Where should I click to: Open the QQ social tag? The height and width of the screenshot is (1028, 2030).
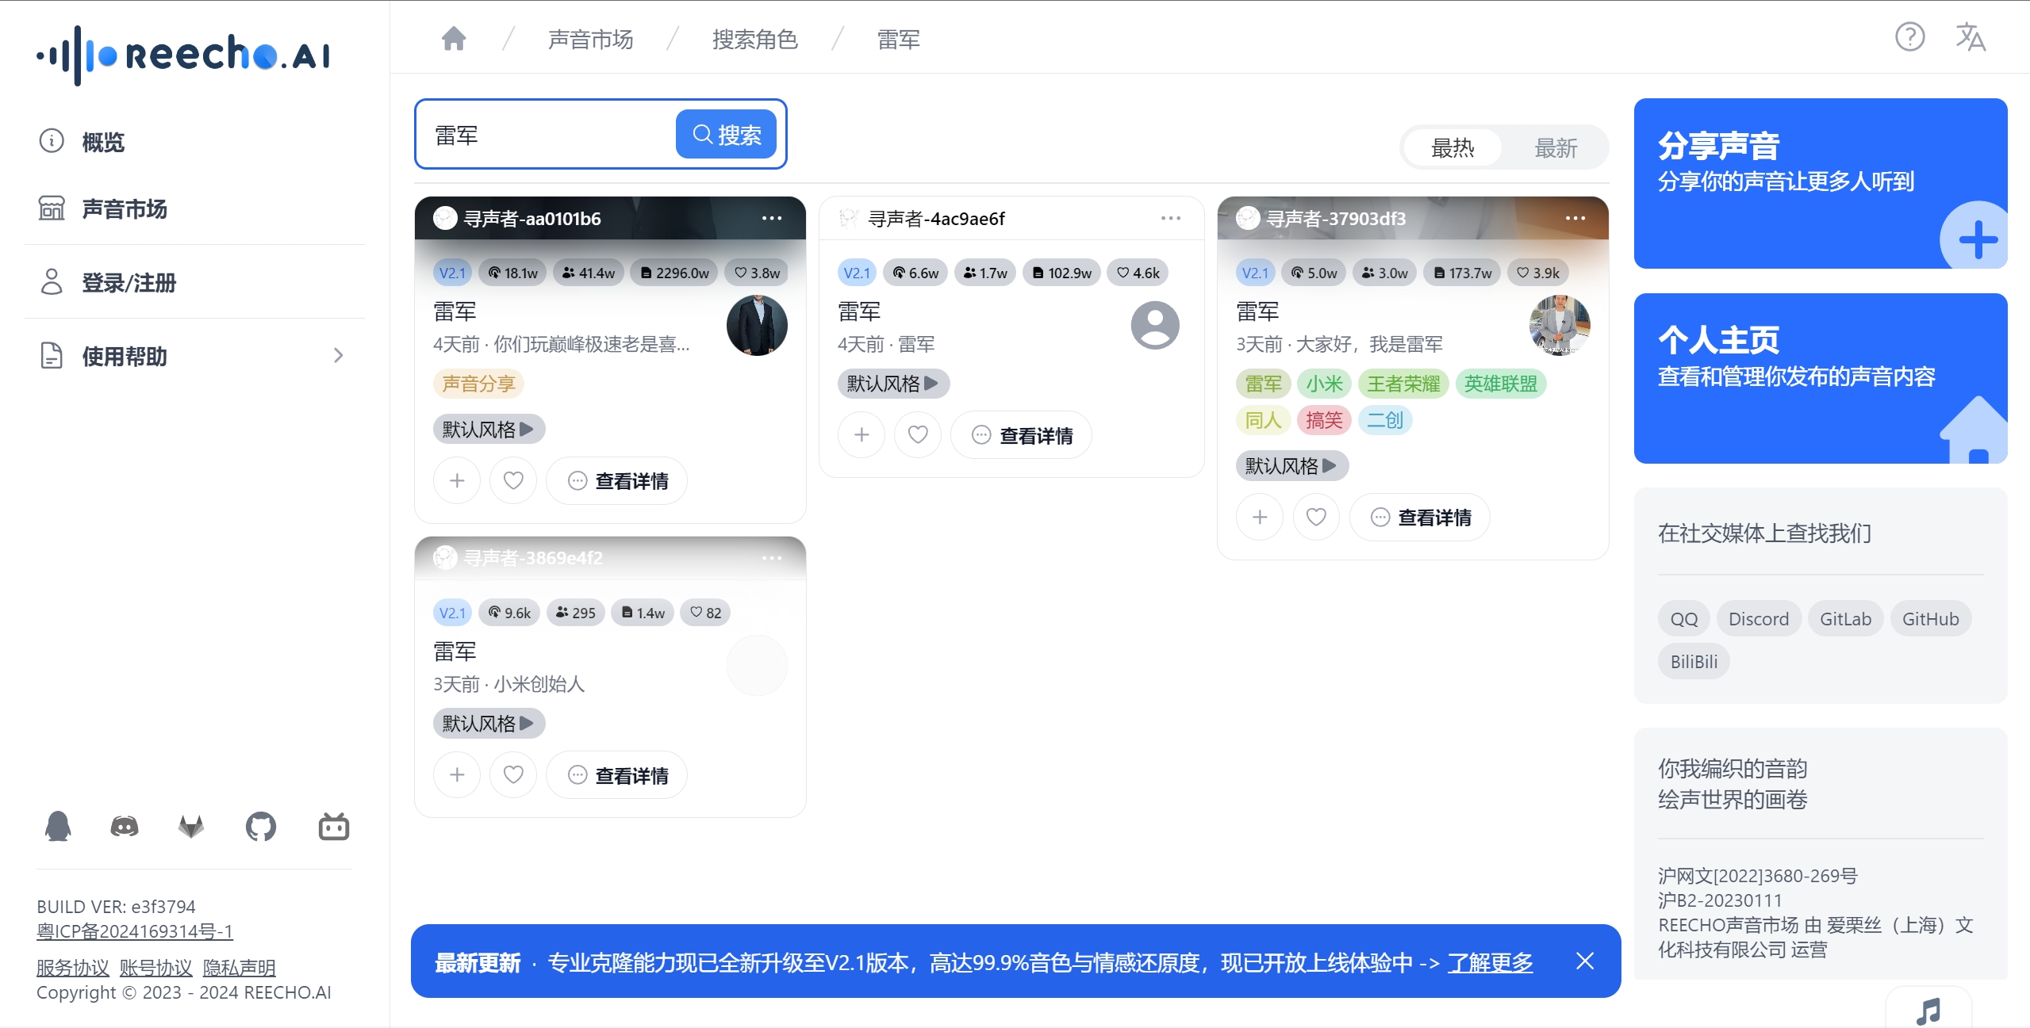[1683, 618]
